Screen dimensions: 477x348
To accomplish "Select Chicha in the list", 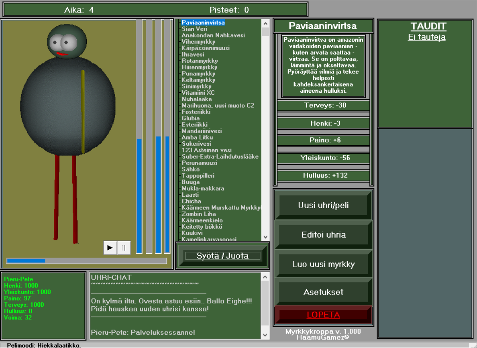I will tap(191, 201).
